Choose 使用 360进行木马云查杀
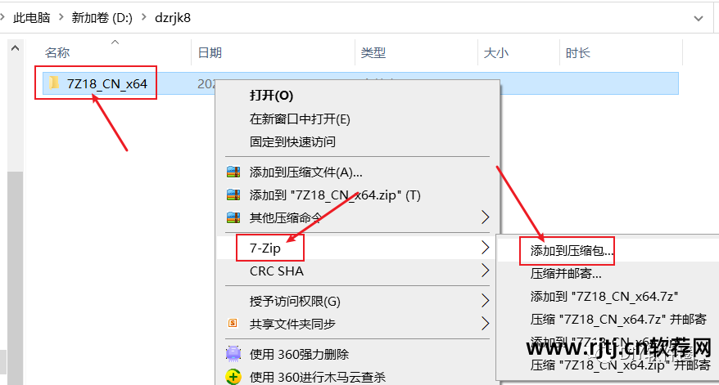Image resolution: width=719 pixels, height=385 pixels. (x=317, y=377)
